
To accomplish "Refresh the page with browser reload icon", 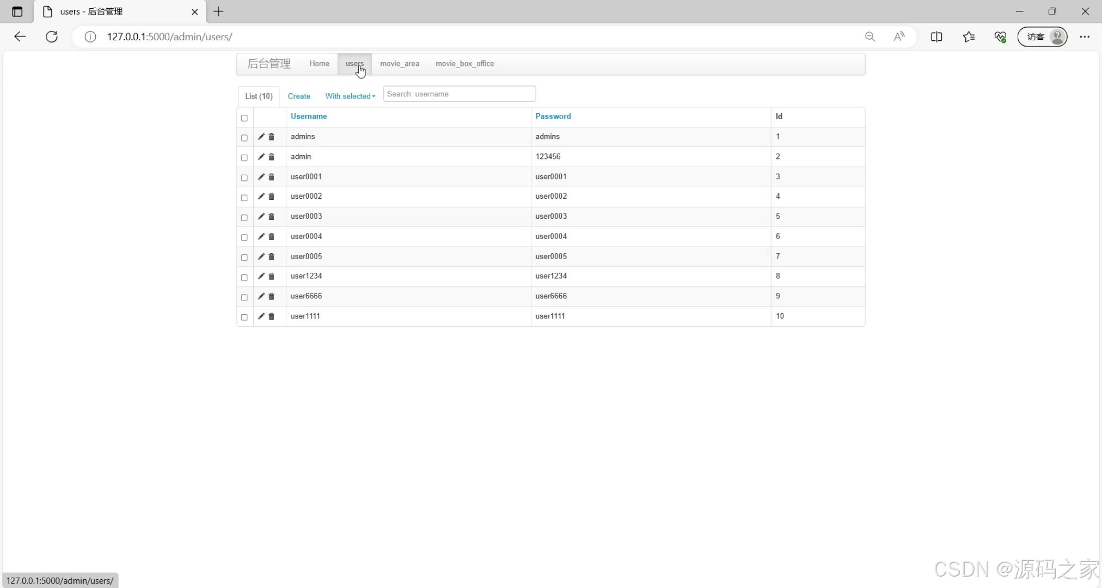I will [52, 36].
